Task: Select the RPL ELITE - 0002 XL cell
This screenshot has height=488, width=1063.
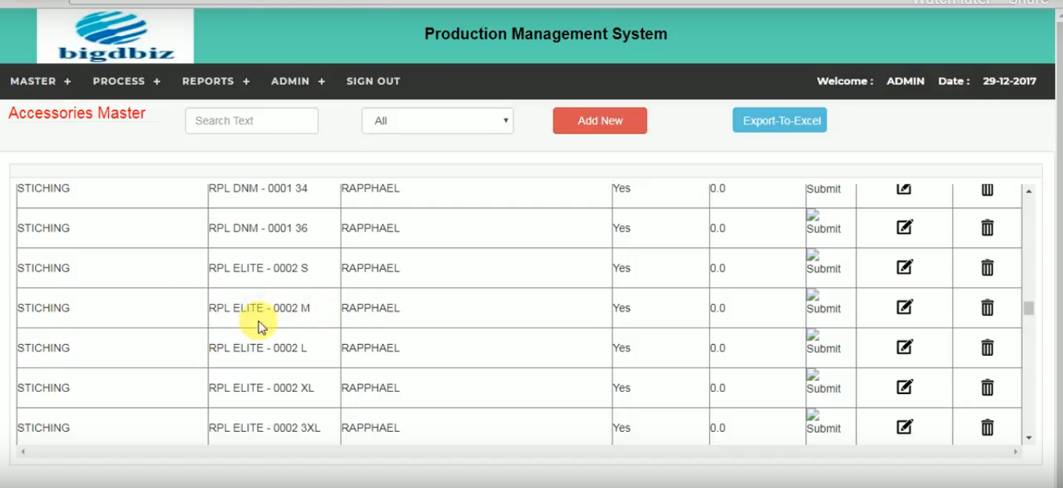Action: (x=274, y=388)
